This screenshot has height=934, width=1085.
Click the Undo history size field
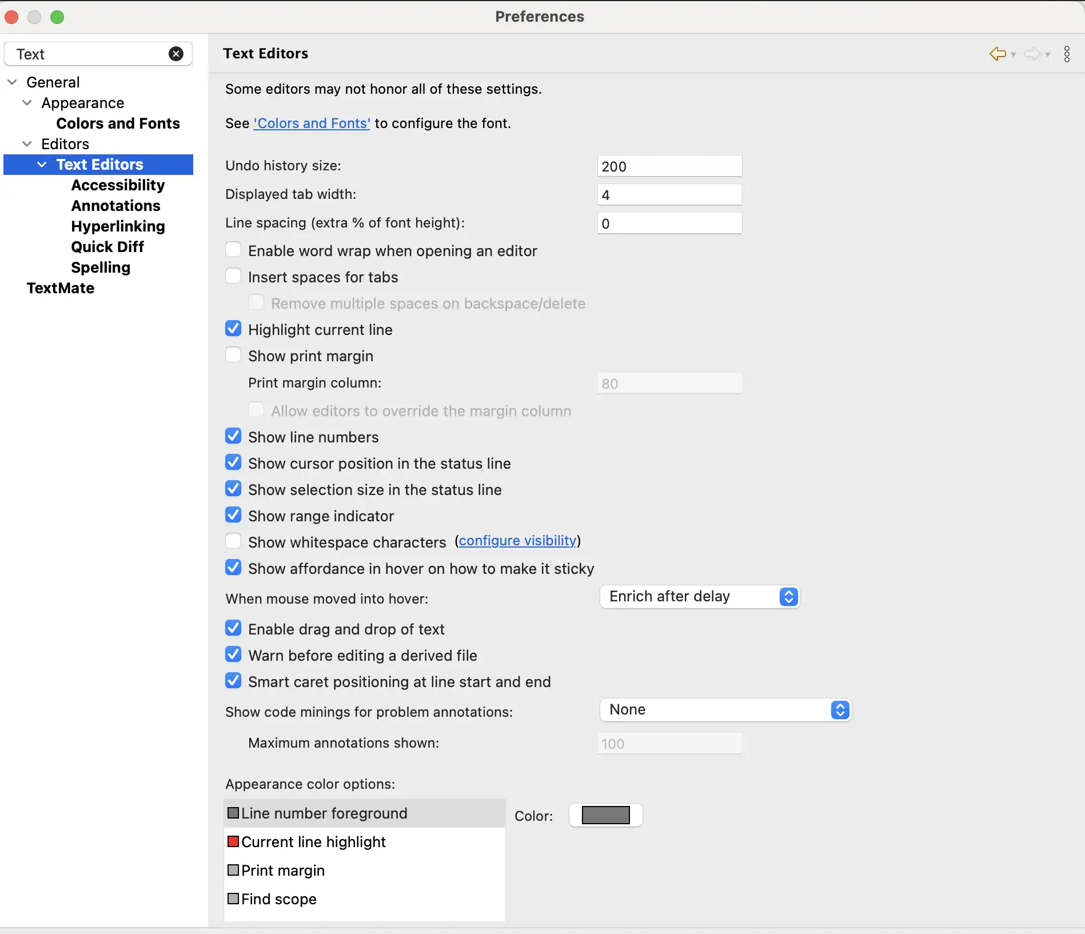669,166
